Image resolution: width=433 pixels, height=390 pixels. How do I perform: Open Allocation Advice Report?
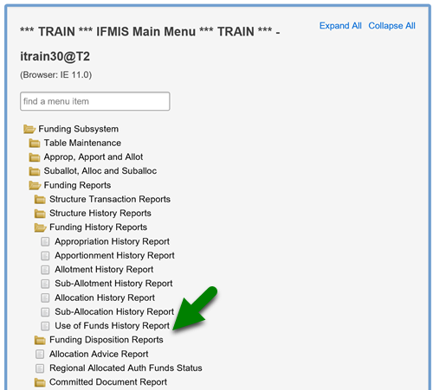pos(99,354)
